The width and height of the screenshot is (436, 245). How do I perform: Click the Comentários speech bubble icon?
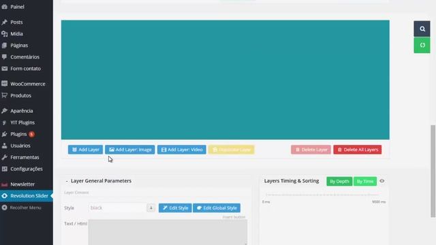[x=5, y=57]
